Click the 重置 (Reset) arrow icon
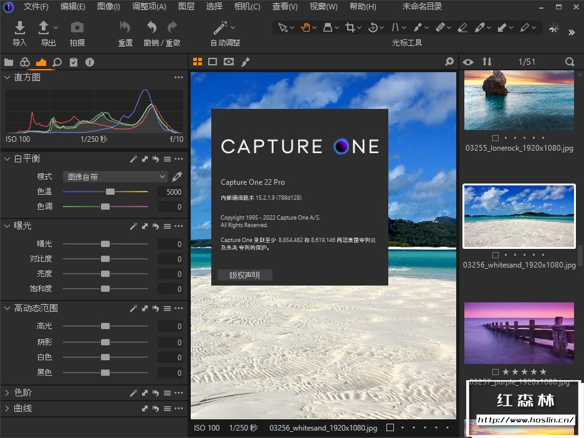 pos(125,27)
